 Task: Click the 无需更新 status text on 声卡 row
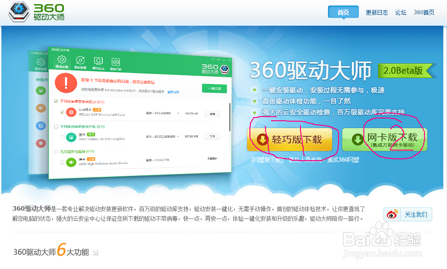(x=212, y=159)
